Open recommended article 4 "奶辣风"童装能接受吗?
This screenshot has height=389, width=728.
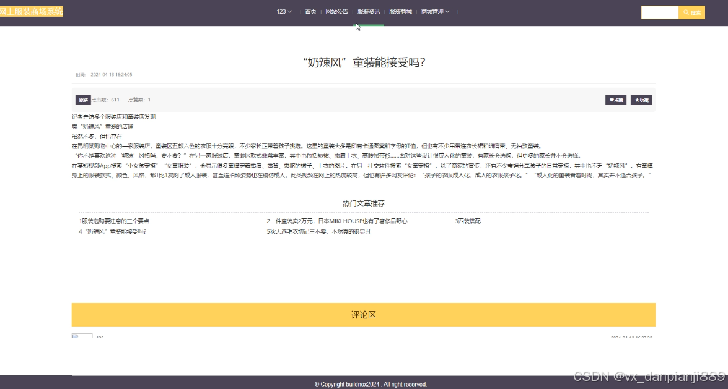pyautogui.click(x=112, y=232)
